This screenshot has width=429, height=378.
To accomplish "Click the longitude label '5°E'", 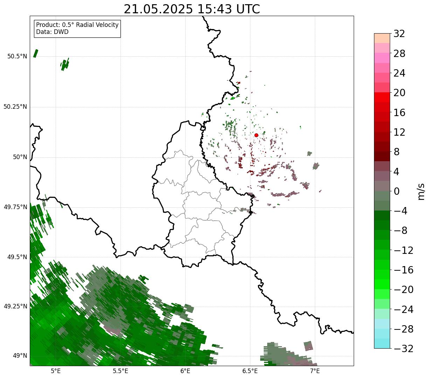I will click(x=56, y=371).
